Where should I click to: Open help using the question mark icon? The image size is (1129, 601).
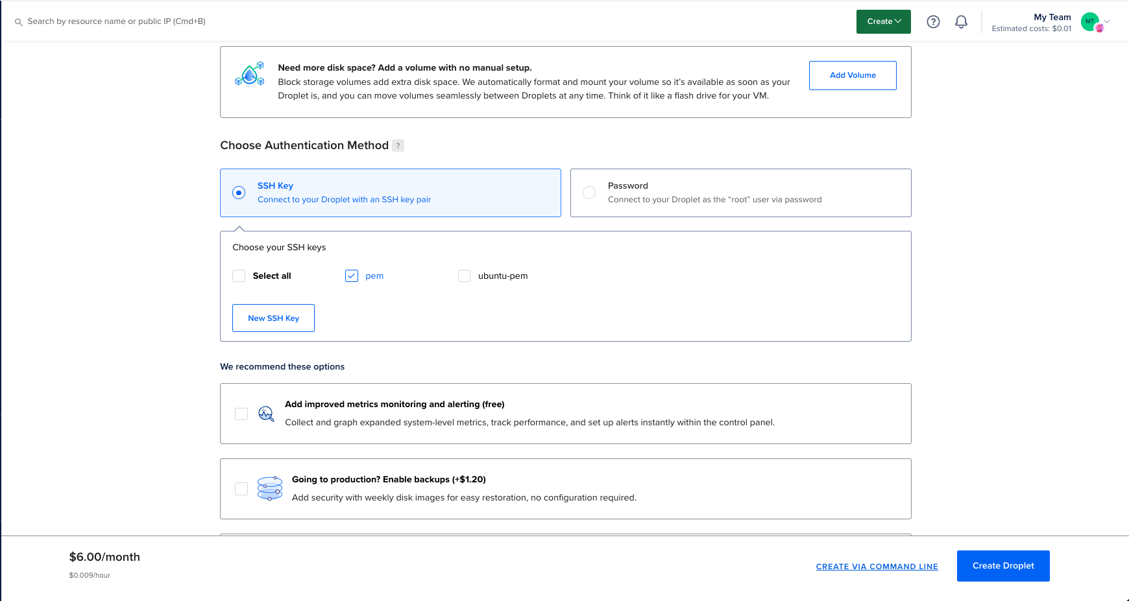[x=933, y=21]
